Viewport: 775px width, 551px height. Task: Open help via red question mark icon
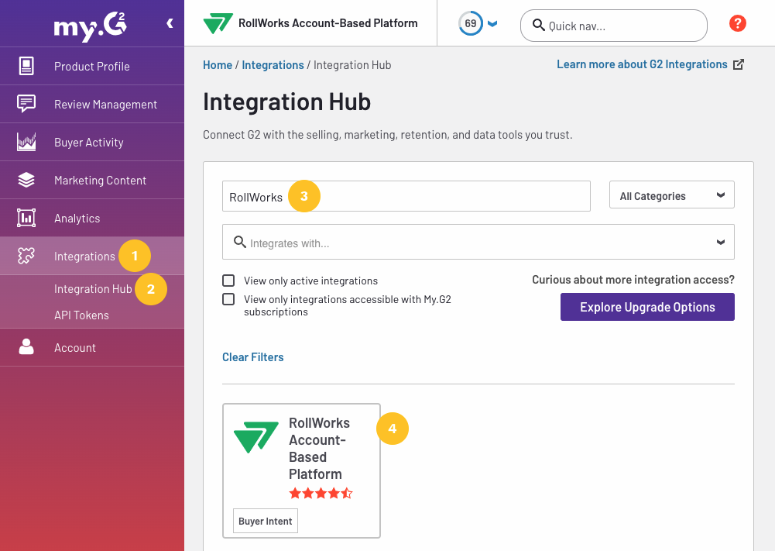[x=737, y=23]
